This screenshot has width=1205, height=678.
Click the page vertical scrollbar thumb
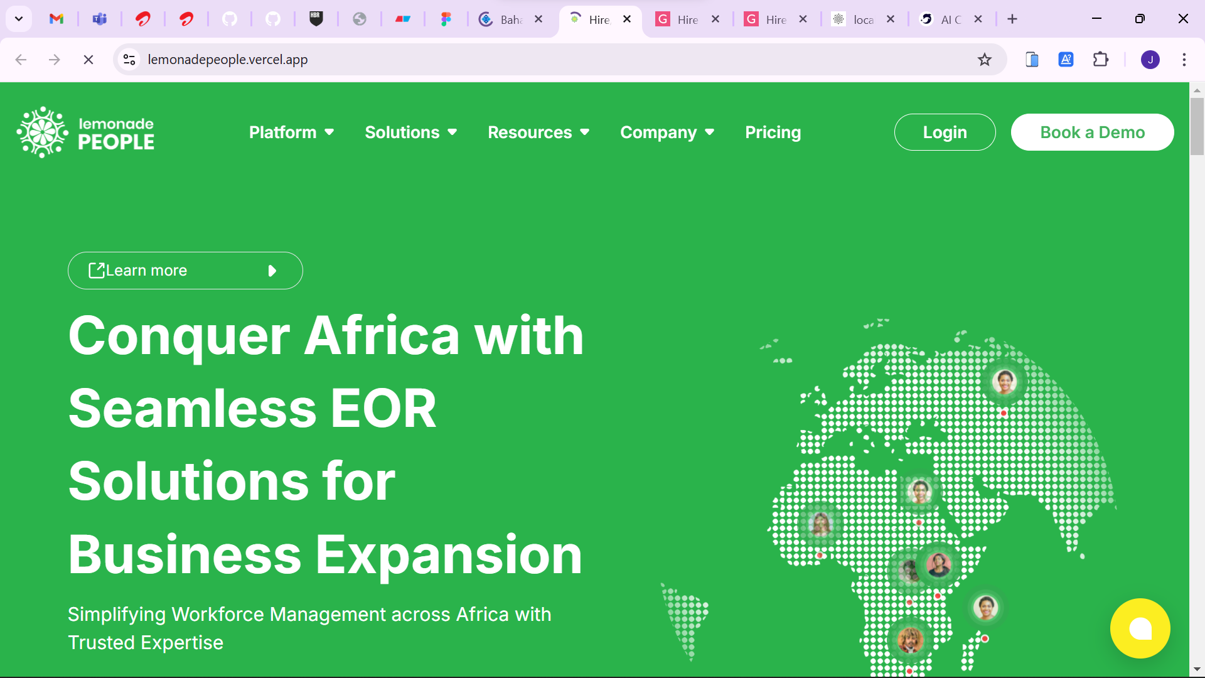[1197, 126]
